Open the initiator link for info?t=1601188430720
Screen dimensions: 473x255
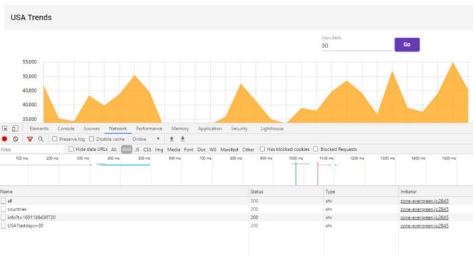[424, 217]
